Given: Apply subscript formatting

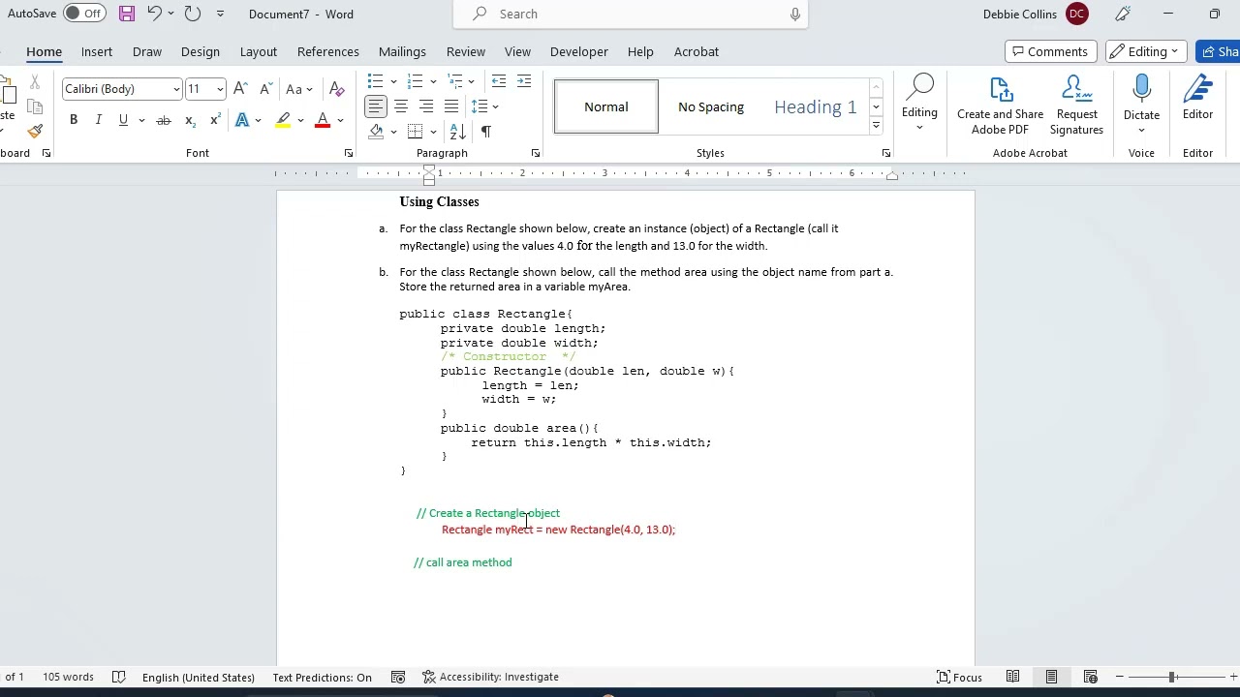Looking at the screenshot, I should tap(190, 120).
